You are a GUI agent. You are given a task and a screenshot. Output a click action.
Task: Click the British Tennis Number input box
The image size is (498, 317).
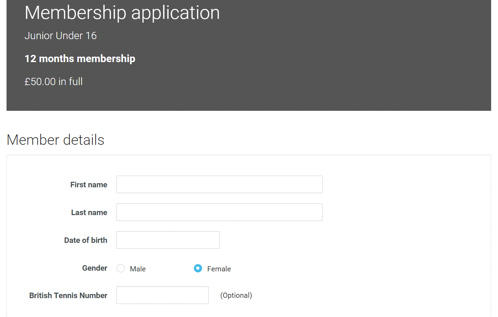tap(162, 295)
